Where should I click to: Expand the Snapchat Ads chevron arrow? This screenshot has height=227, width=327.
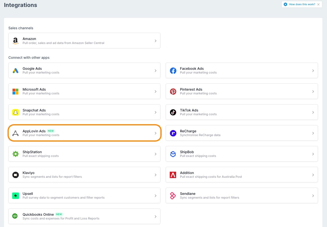(x=156, y=112)
